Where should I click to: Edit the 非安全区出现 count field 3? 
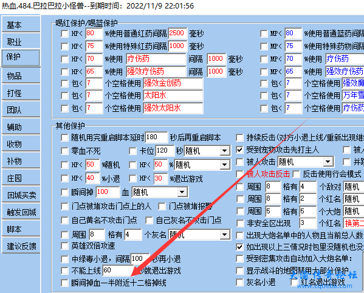(308, 223)
